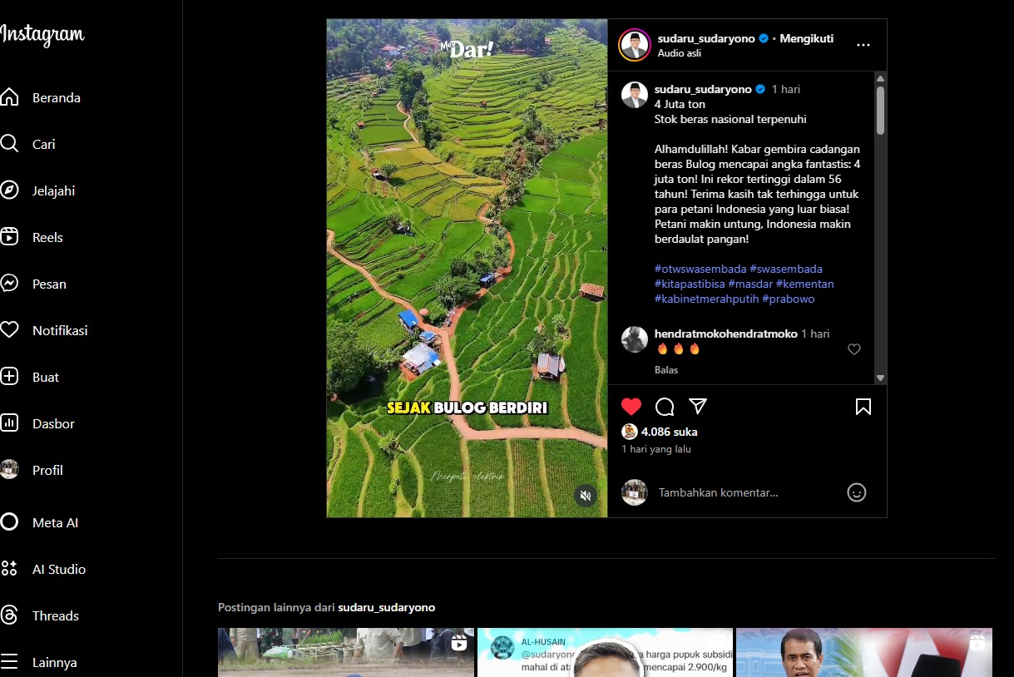This screenshot has width=1014, height=677.
Task: Click hendratmokohendratmoko's comment avatar
Action: click(x=635, y=339)
